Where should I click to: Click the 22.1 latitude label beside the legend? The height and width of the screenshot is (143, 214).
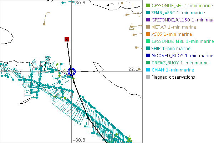tap(133, 69)
